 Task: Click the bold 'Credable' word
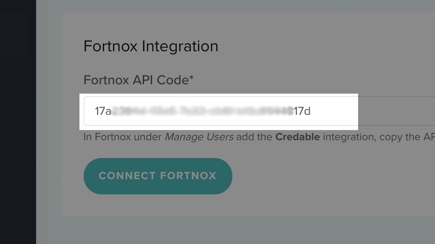(297, 137)
